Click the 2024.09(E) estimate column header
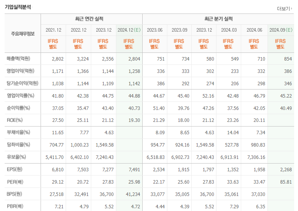Image resolution: width=298 pixels, height=211 pixels. (x=281, y=30)
